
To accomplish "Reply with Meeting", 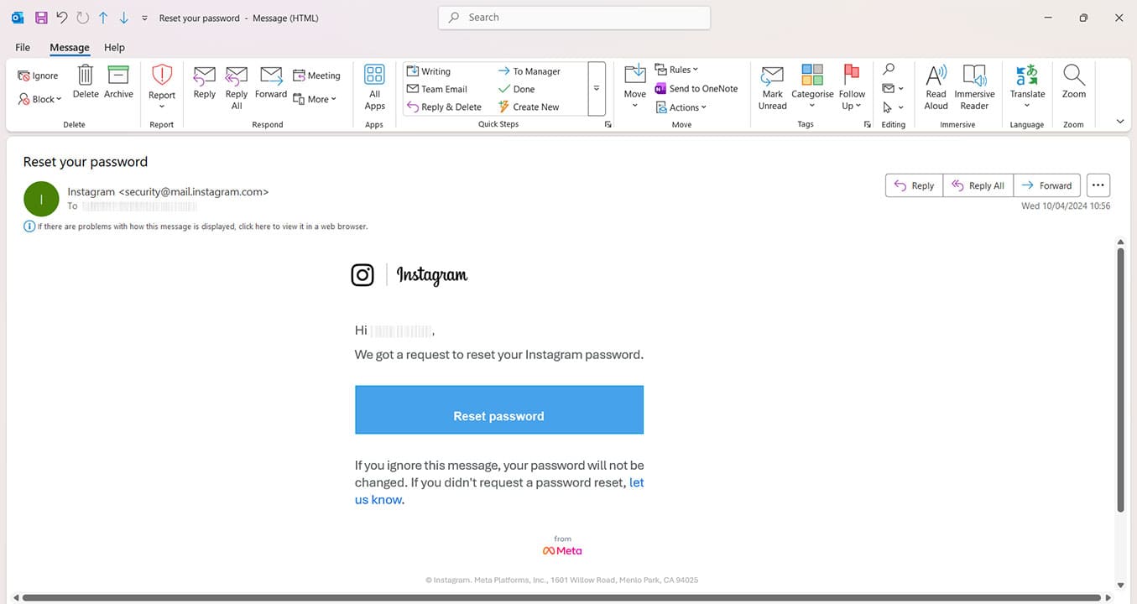I will click(316, 75).
